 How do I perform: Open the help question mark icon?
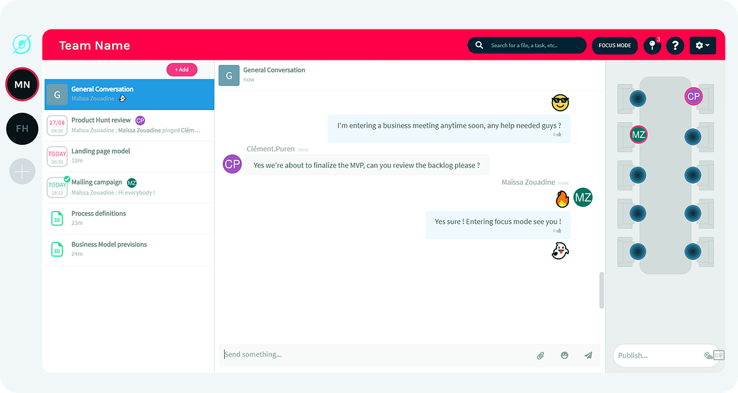[x=675, y=46]
